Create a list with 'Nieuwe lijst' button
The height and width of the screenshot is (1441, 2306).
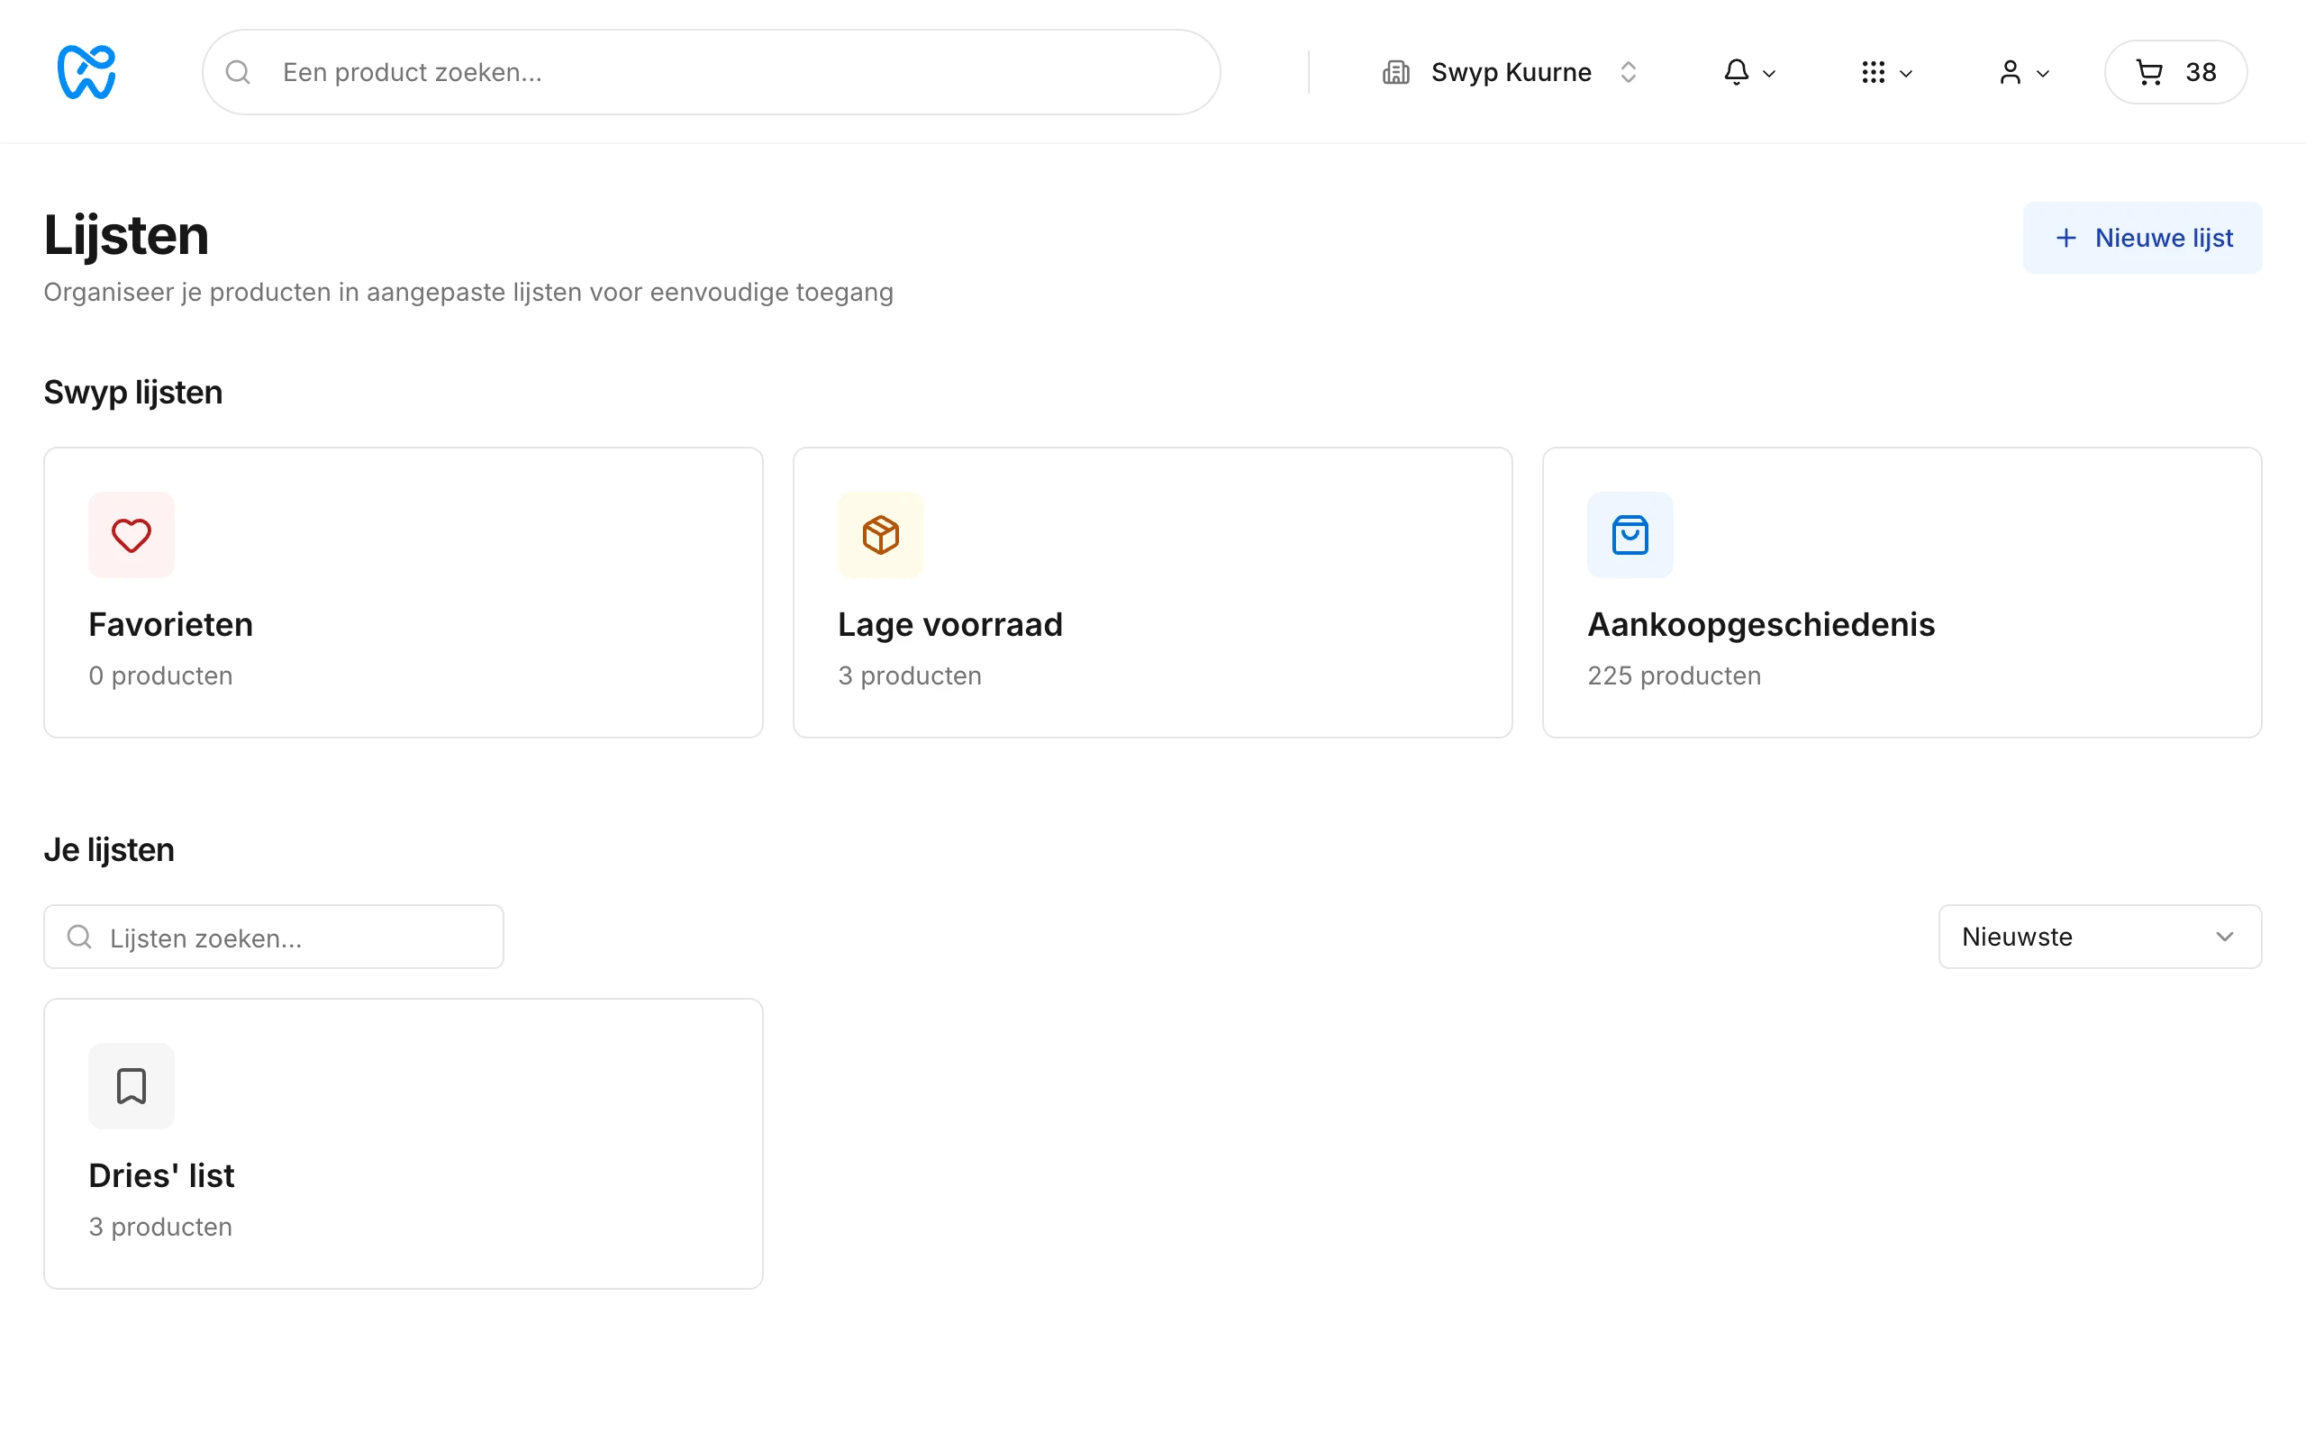tap(2142, 237)
